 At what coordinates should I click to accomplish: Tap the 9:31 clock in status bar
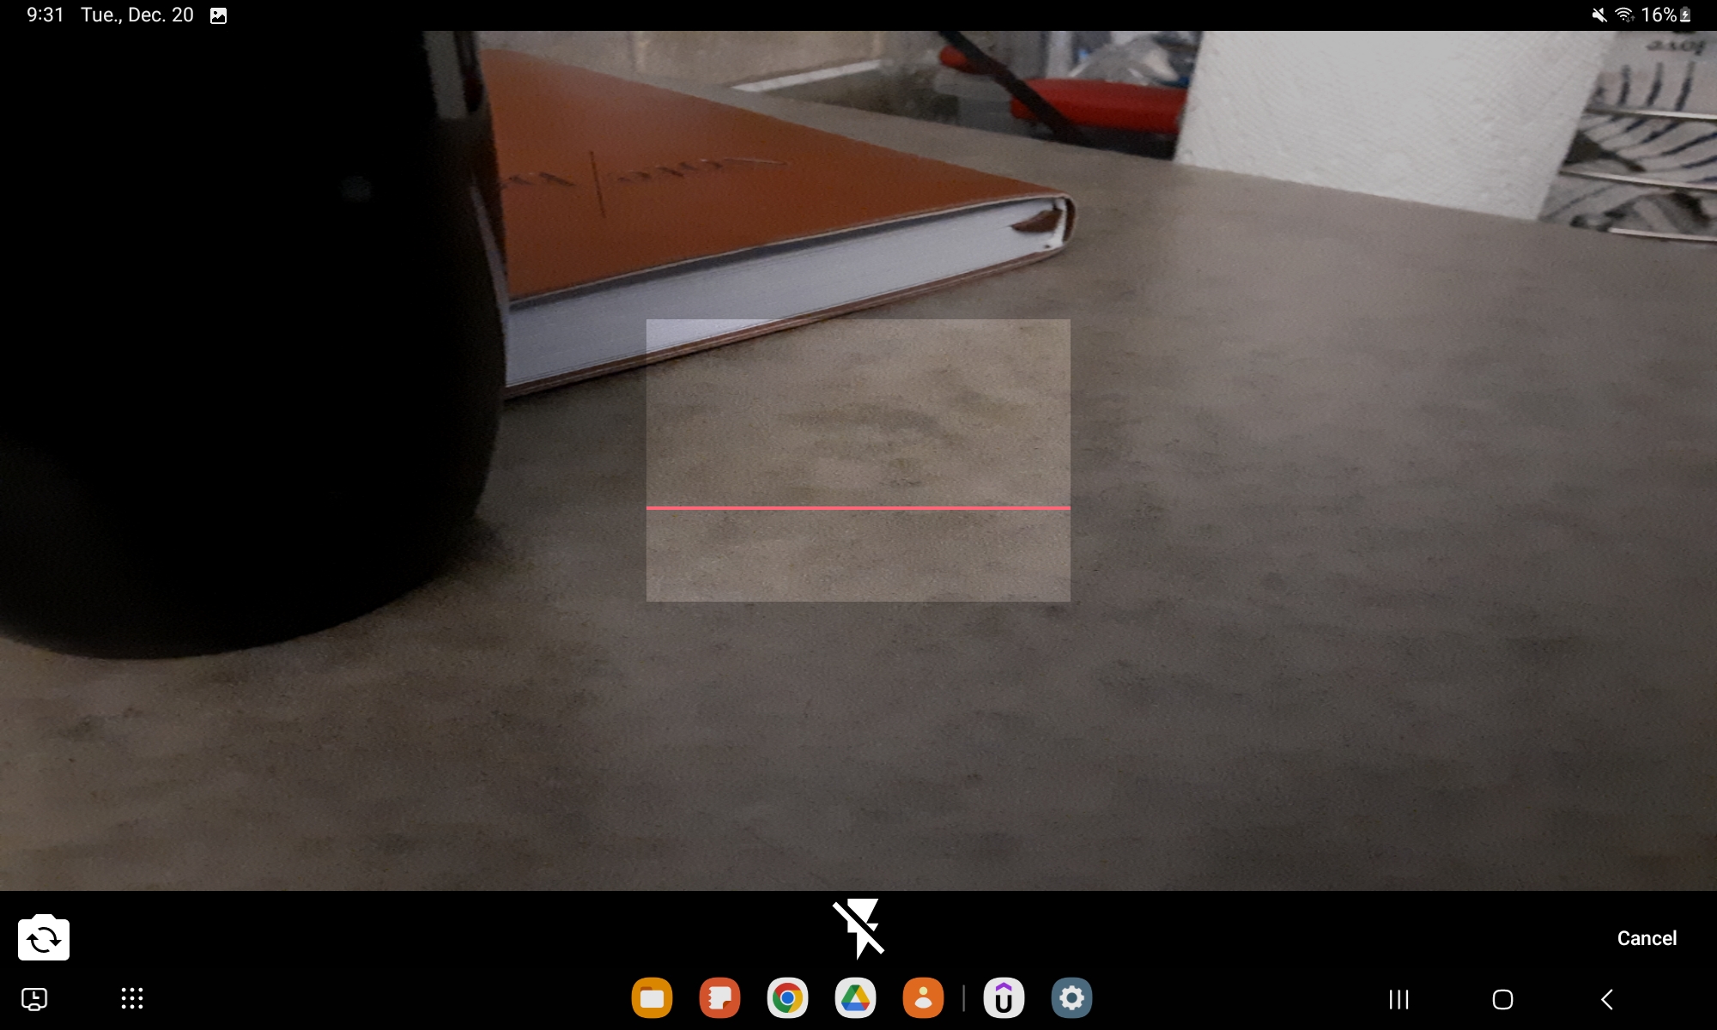45,15
